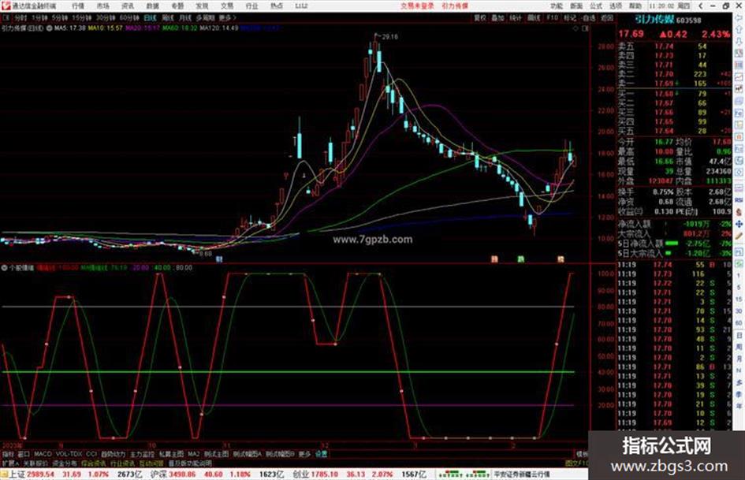Open the 交易 menu
Screen dimensions: 745x480
click(226, 6)
